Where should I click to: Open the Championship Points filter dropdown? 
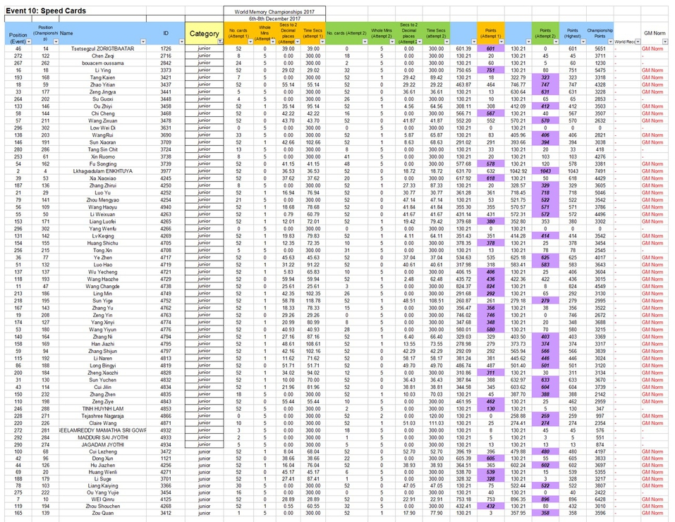610,42
